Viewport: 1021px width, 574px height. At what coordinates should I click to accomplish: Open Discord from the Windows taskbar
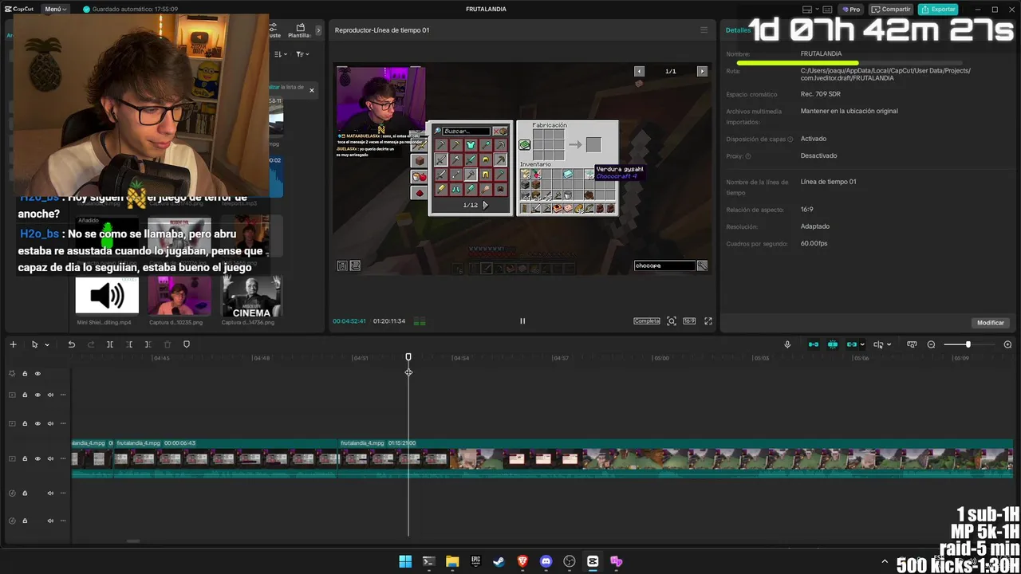(x=546, y=561)
